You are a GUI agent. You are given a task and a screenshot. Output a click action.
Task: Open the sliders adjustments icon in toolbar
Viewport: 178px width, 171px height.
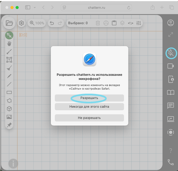tap(138, 23)
